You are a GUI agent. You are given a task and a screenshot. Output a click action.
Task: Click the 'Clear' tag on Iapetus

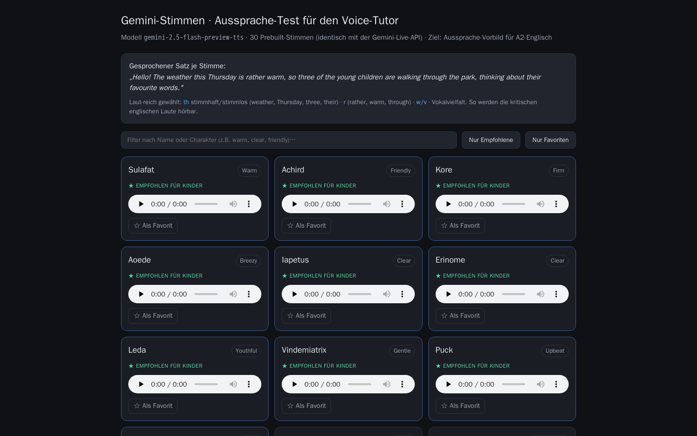(x=404, y=261)
